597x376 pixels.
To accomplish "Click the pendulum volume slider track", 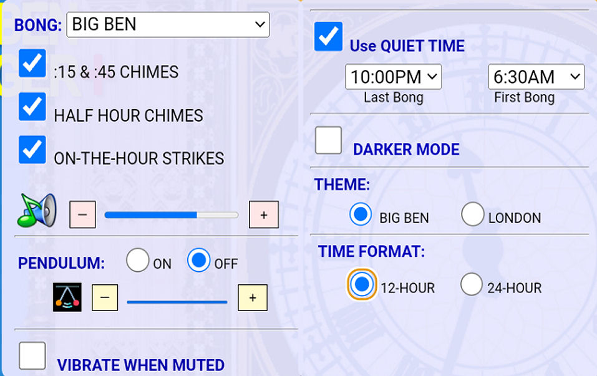I will [x=177, y=302].
